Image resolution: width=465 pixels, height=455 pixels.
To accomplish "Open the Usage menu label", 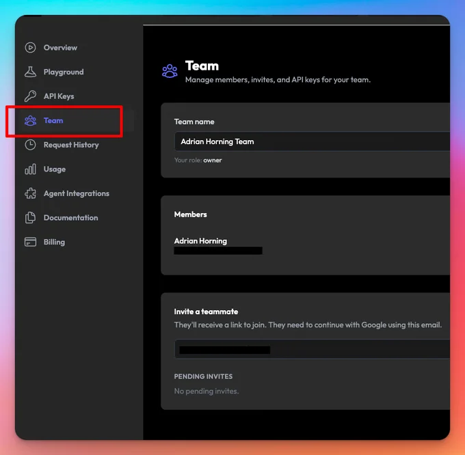I will pos(55,169).
